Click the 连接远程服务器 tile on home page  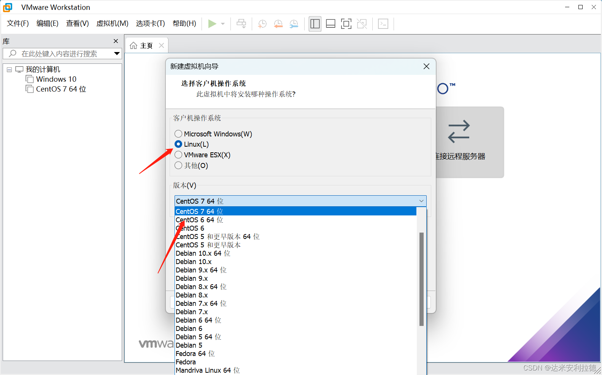click(x=469, y=142)
